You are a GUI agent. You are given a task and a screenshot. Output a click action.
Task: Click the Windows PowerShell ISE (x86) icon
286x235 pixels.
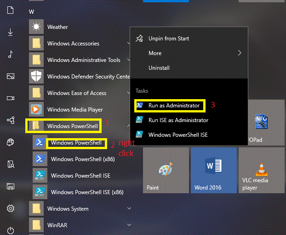click(40, 192)
